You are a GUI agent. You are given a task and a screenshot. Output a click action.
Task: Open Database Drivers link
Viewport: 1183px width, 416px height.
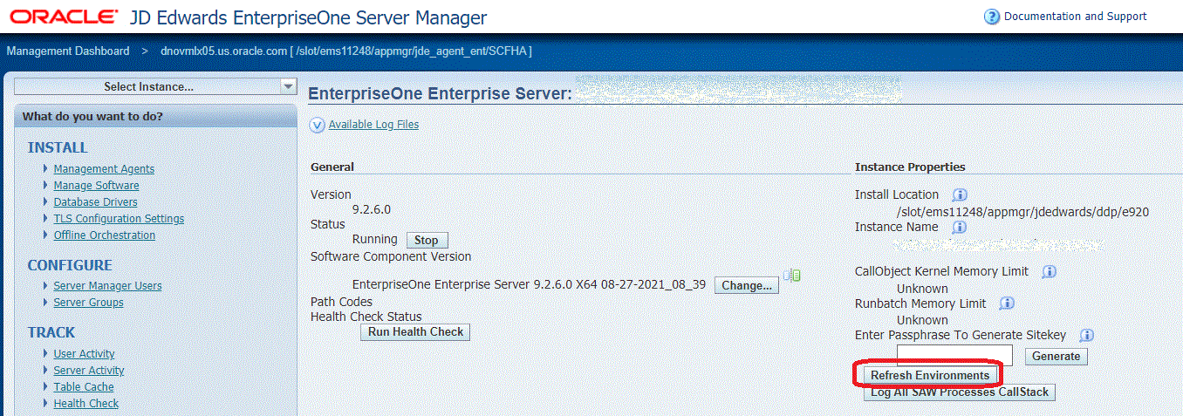click(95, 202)
